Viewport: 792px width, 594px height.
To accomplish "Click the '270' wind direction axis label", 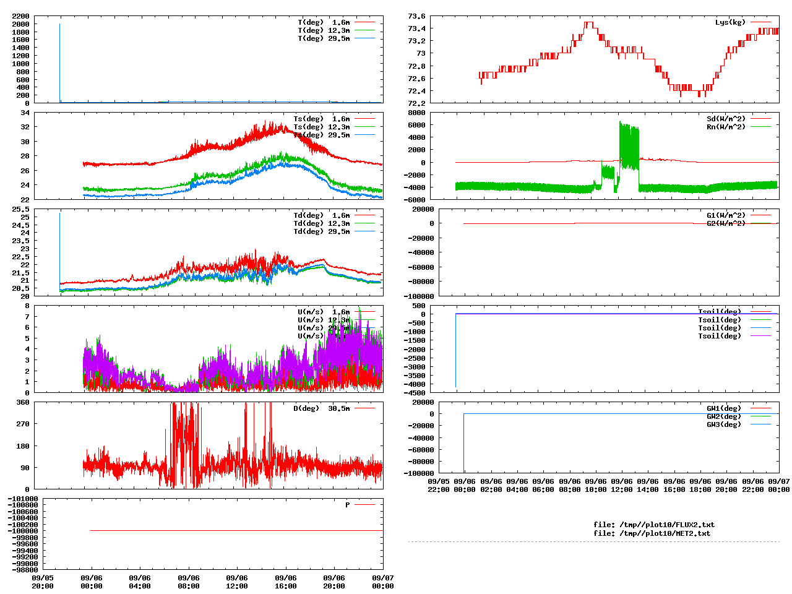I will (x=23, y=424).
